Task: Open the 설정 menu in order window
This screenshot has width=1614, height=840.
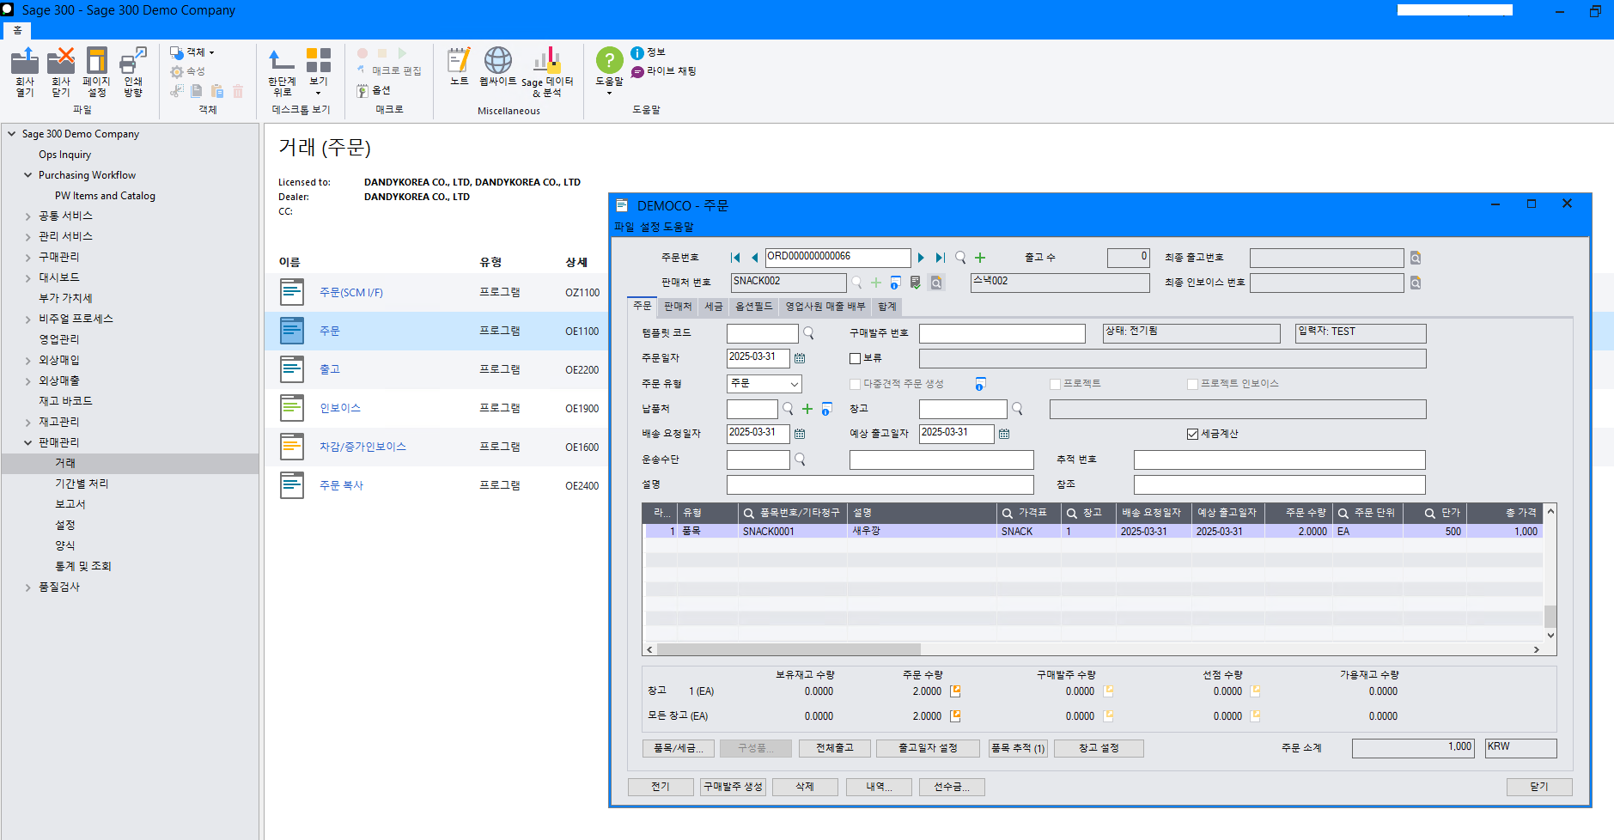Action: point(649,227)
